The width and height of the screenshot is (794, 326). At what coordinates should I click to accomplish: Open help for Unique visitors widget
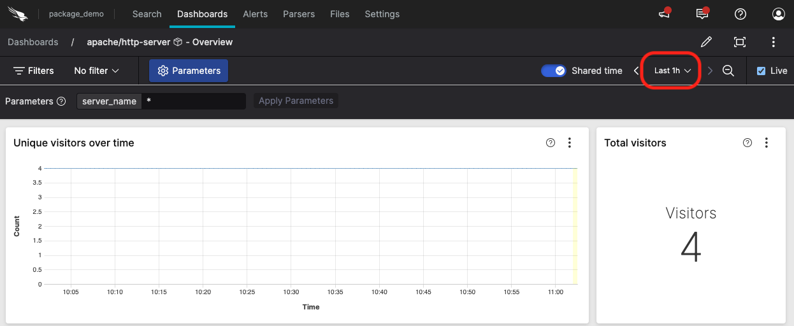tap(551, 143)
